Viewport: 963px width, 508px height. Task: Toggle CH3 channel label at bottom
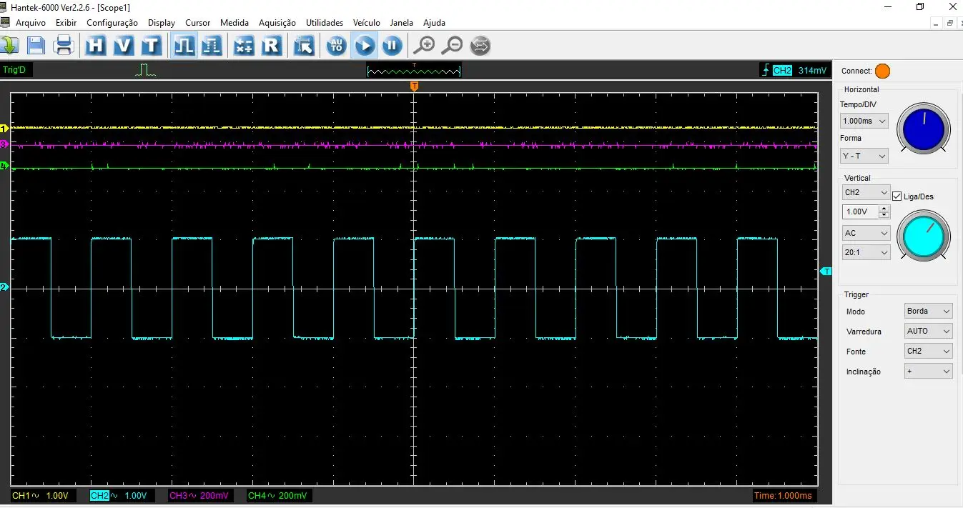[199, 496]
